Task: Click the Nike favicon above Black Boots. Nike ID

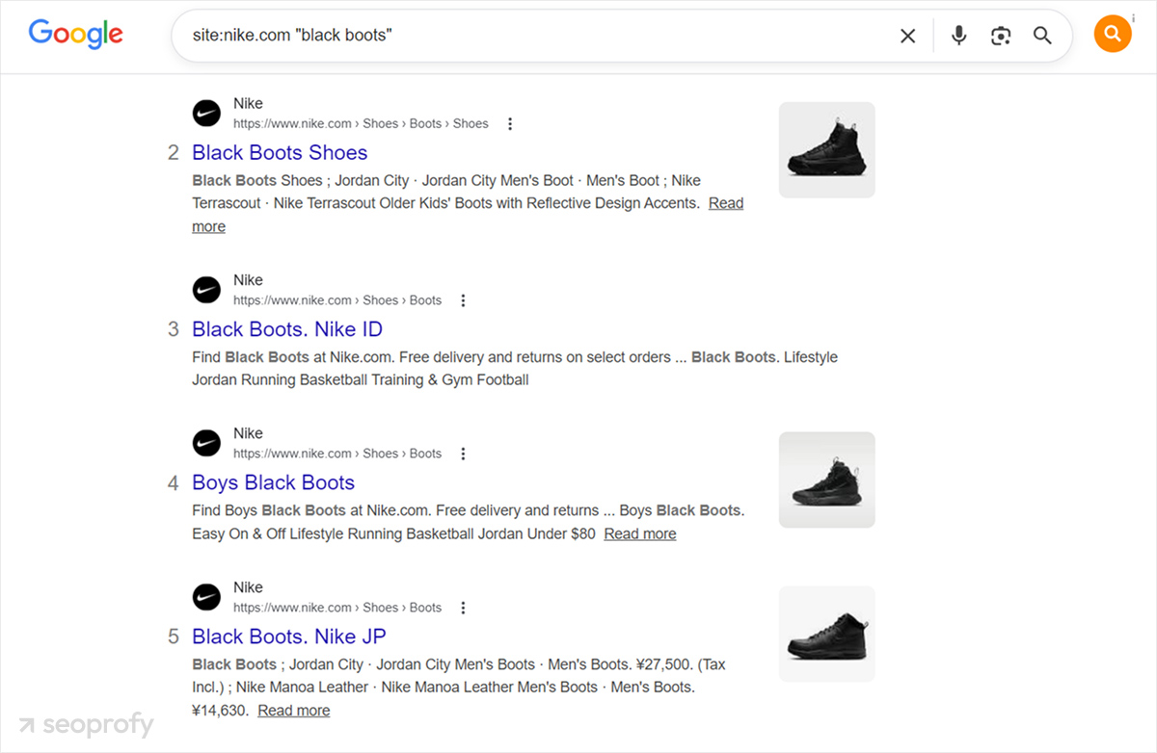Action: click(x=206, y=289)
